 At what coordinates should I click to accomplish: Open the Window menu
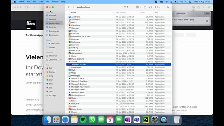tap(55, 1)
